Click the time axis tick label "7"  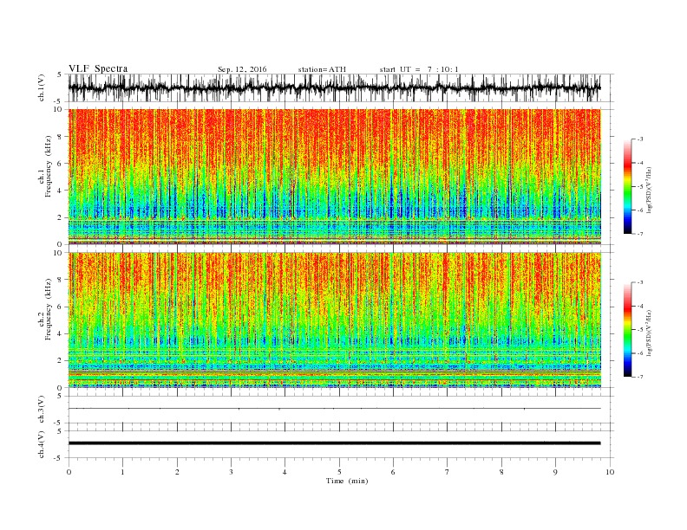click(x=447, y=472)
